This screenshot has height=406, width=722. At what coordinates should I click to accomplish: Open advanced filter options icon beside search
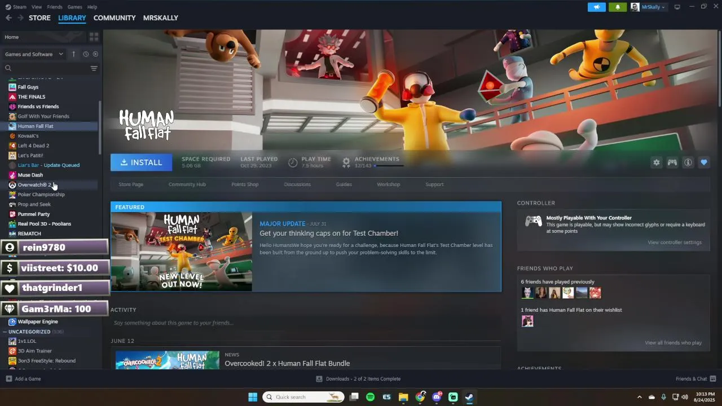[x=94, y=68]
